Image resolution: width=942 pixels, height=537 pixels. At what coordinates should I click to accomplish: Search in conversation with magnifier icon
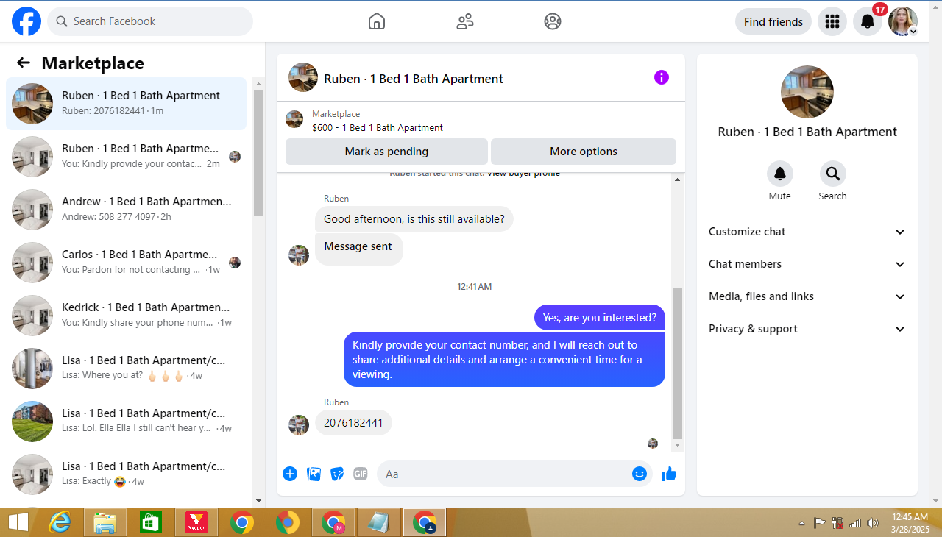coord(833,174)
